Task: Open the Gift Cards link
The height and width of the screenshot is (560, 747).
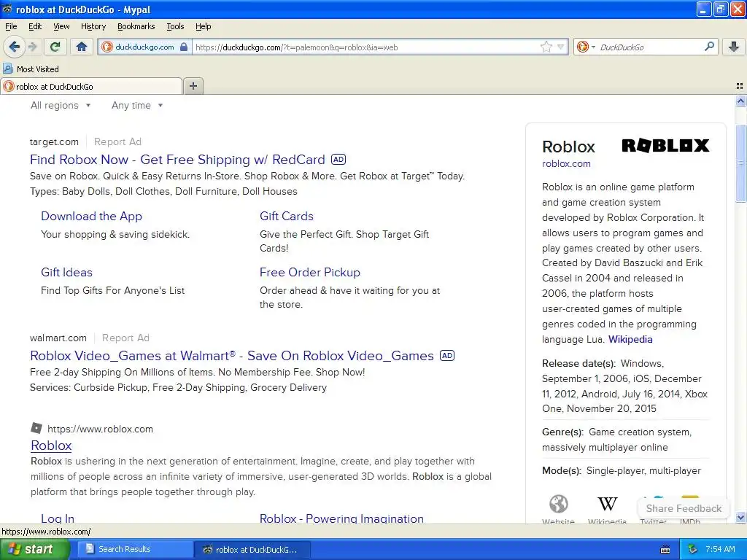Action: tap(286, 216)
